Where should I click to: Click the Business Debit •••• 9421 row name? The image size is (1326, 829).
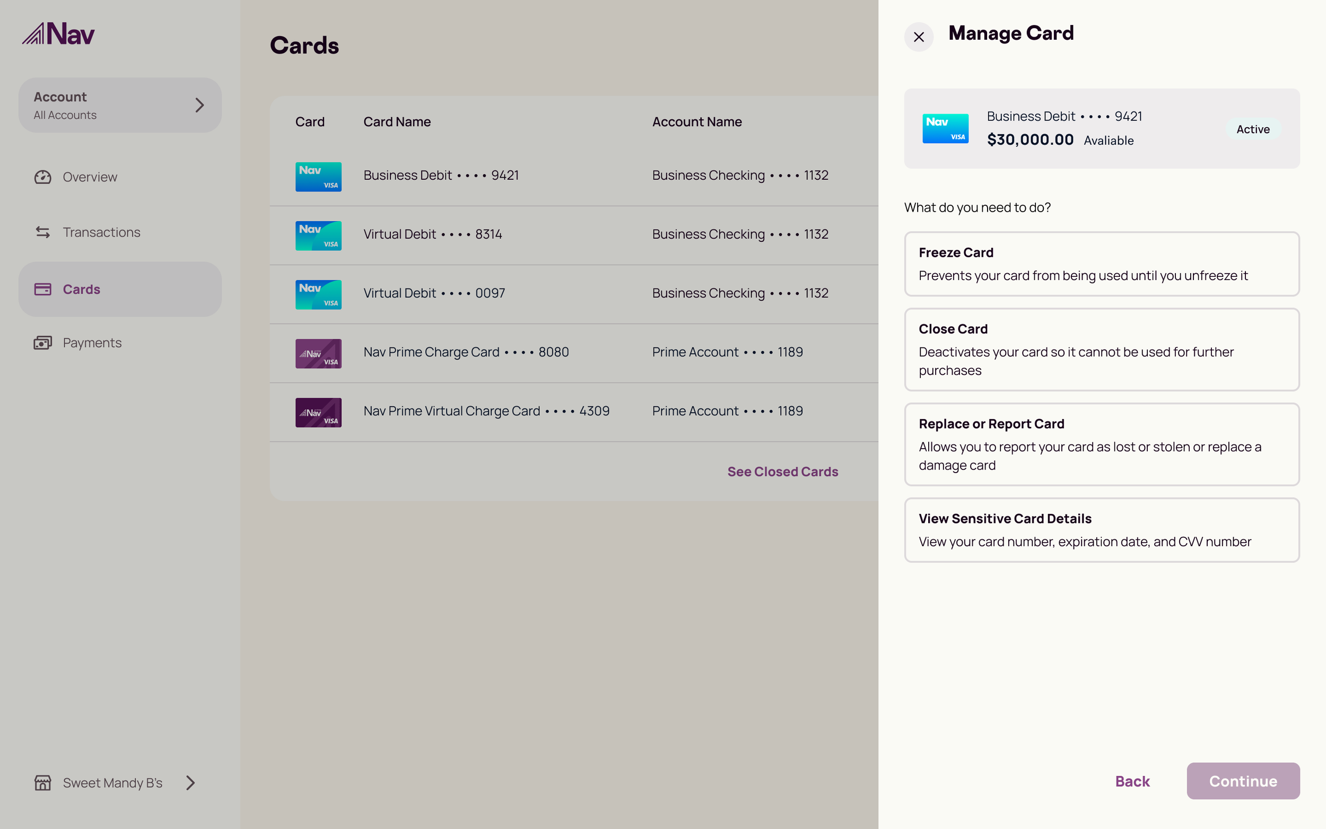click(x=441, y=176)
